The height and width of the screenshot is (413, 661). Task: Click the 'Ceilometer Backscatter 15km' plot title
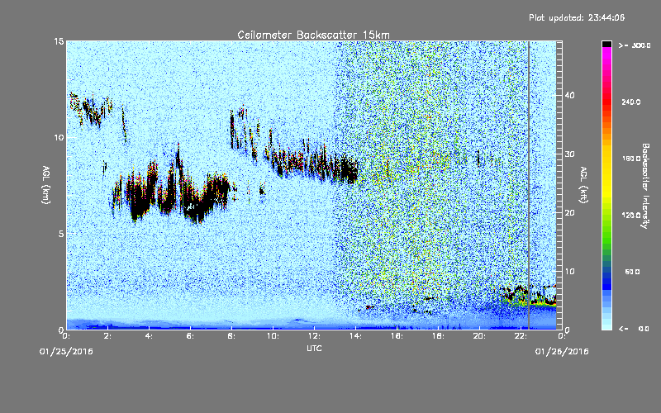click(313, 35)
